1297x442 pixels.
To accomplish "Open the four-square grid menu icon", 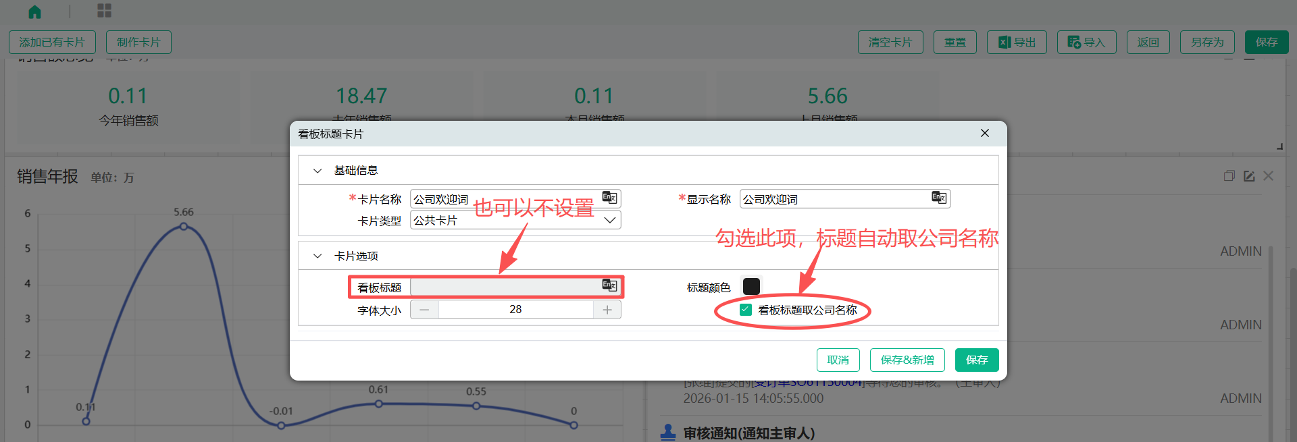I will pos(104,11).
